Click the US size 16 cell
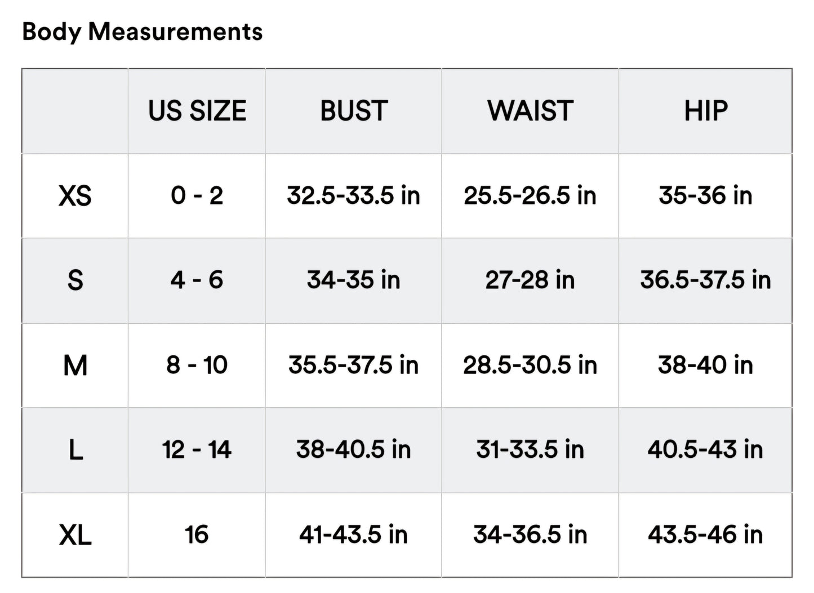 197,535
